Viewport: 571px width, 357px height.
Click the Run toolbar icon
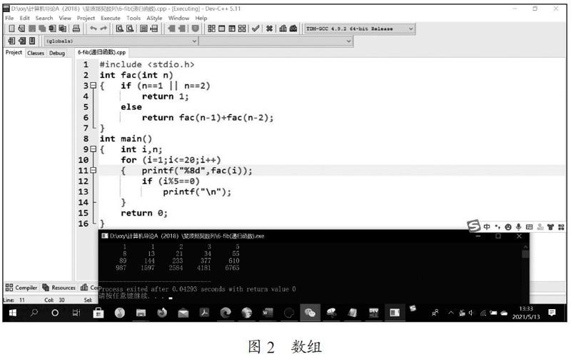pyautogui.click(x=222, y=29)
